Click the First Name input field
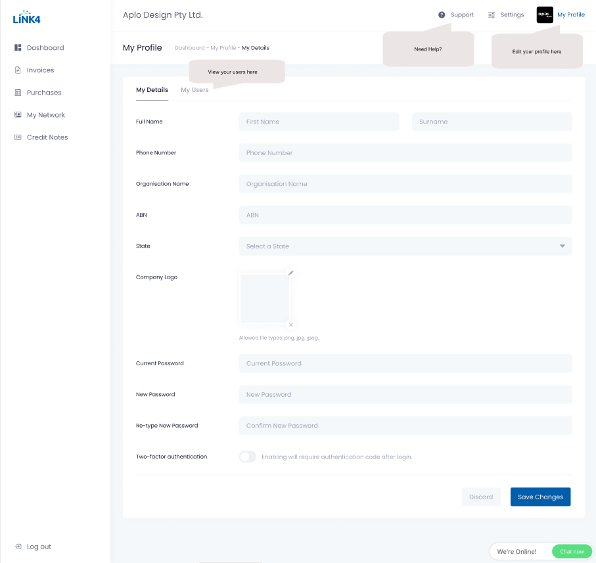This screenshot has width=596, height=563. [319, 122]
